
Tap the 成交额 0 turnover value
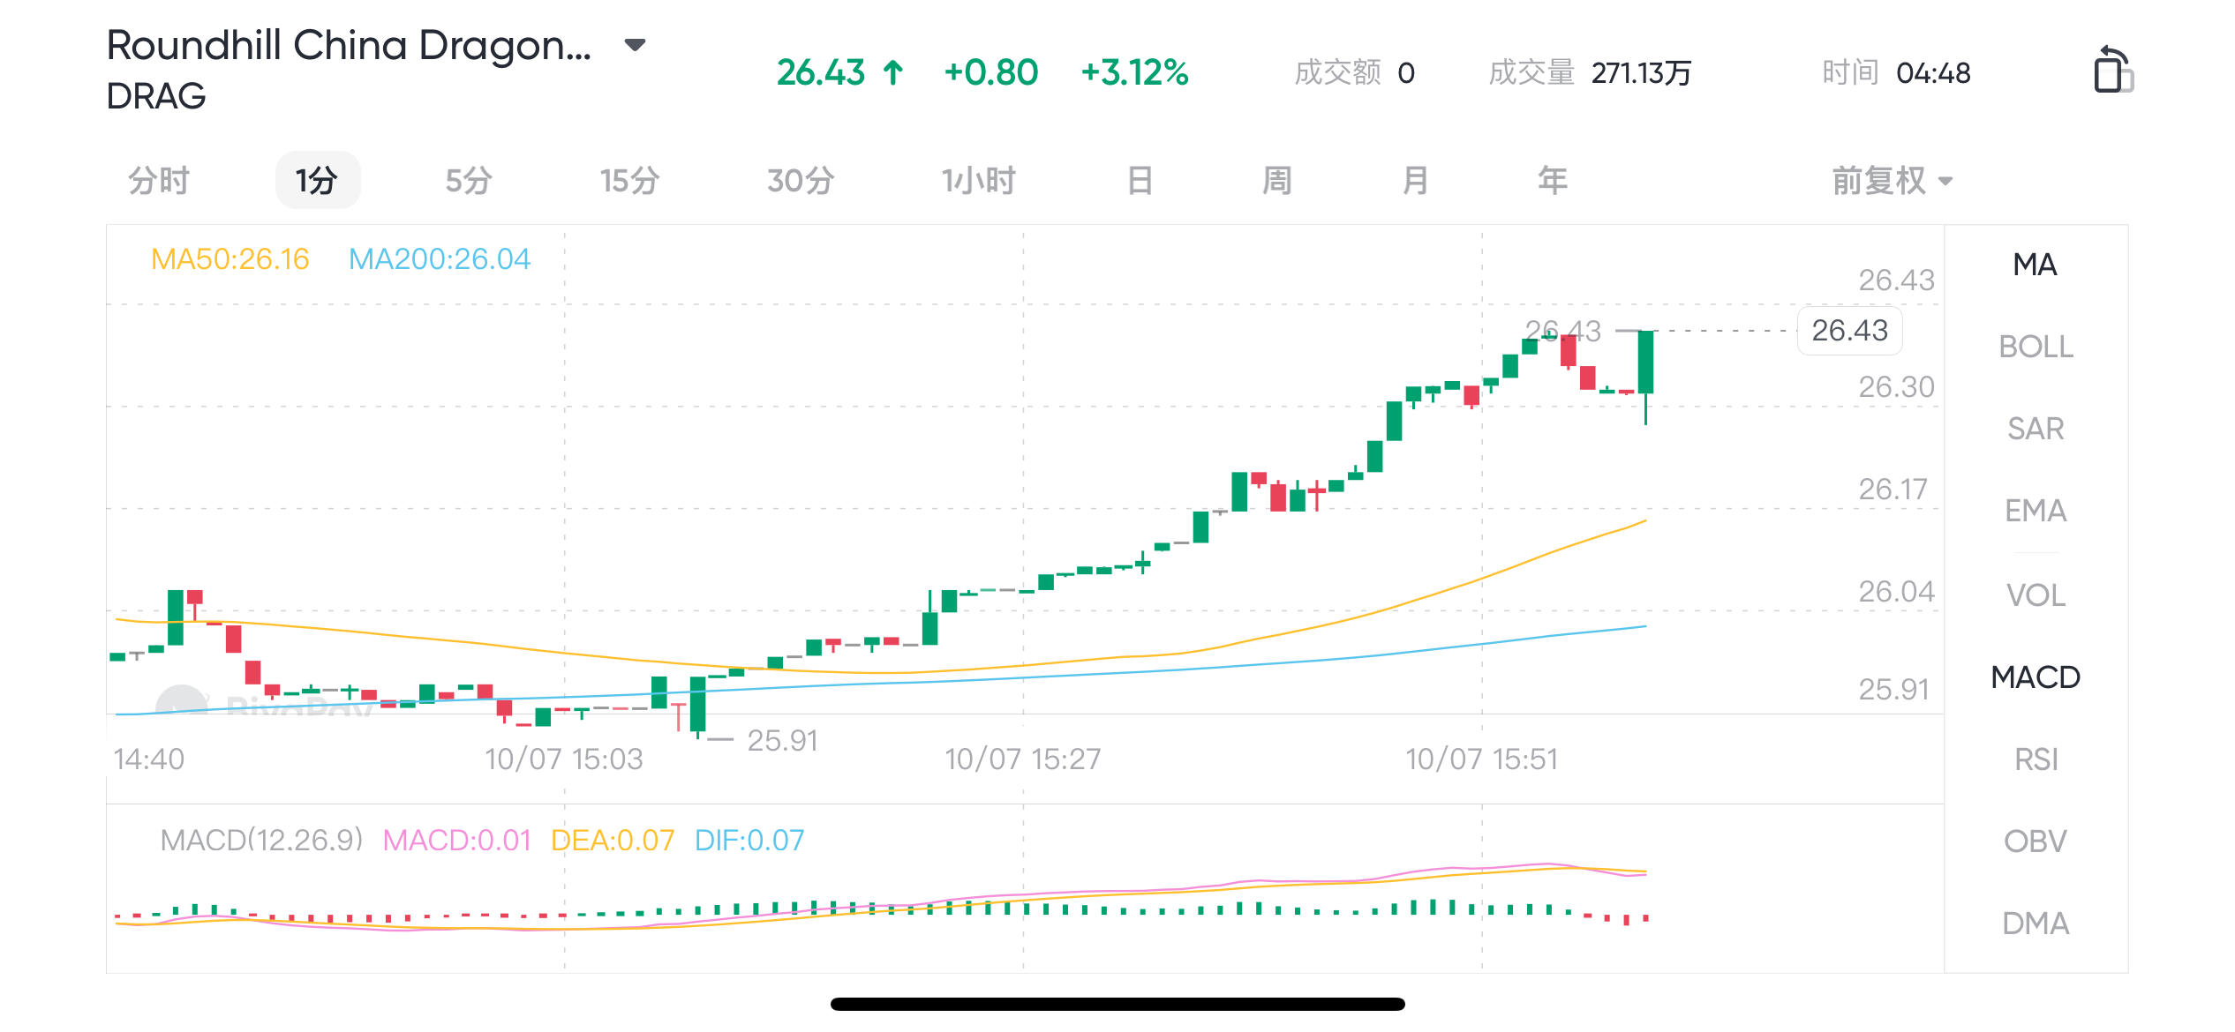tap(1354, 72)
